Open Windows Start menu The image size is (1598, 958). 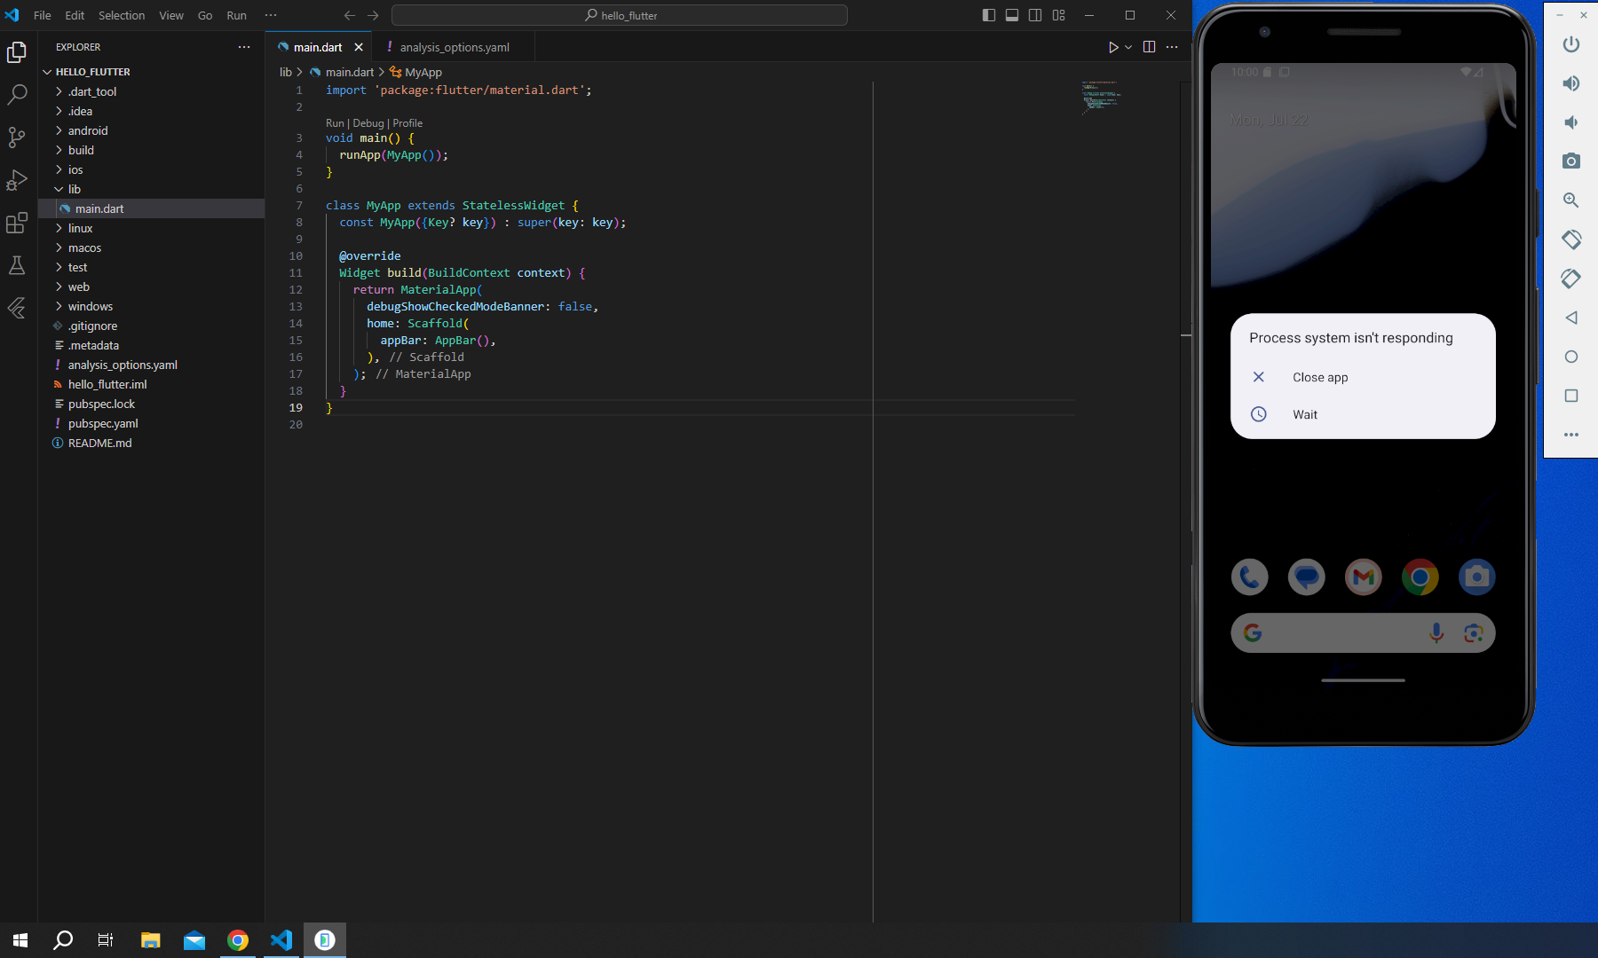(20, 940)
